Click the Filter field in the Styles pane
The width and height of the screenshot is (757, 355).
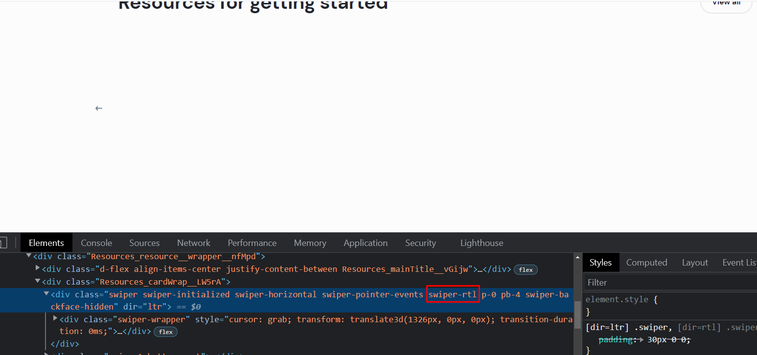pos(636,282)
